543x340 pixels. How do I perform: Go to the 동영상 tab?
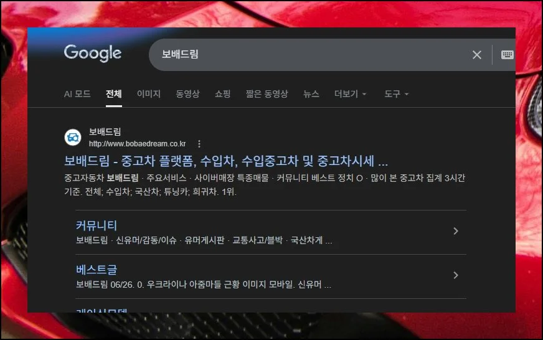(187, 94)
